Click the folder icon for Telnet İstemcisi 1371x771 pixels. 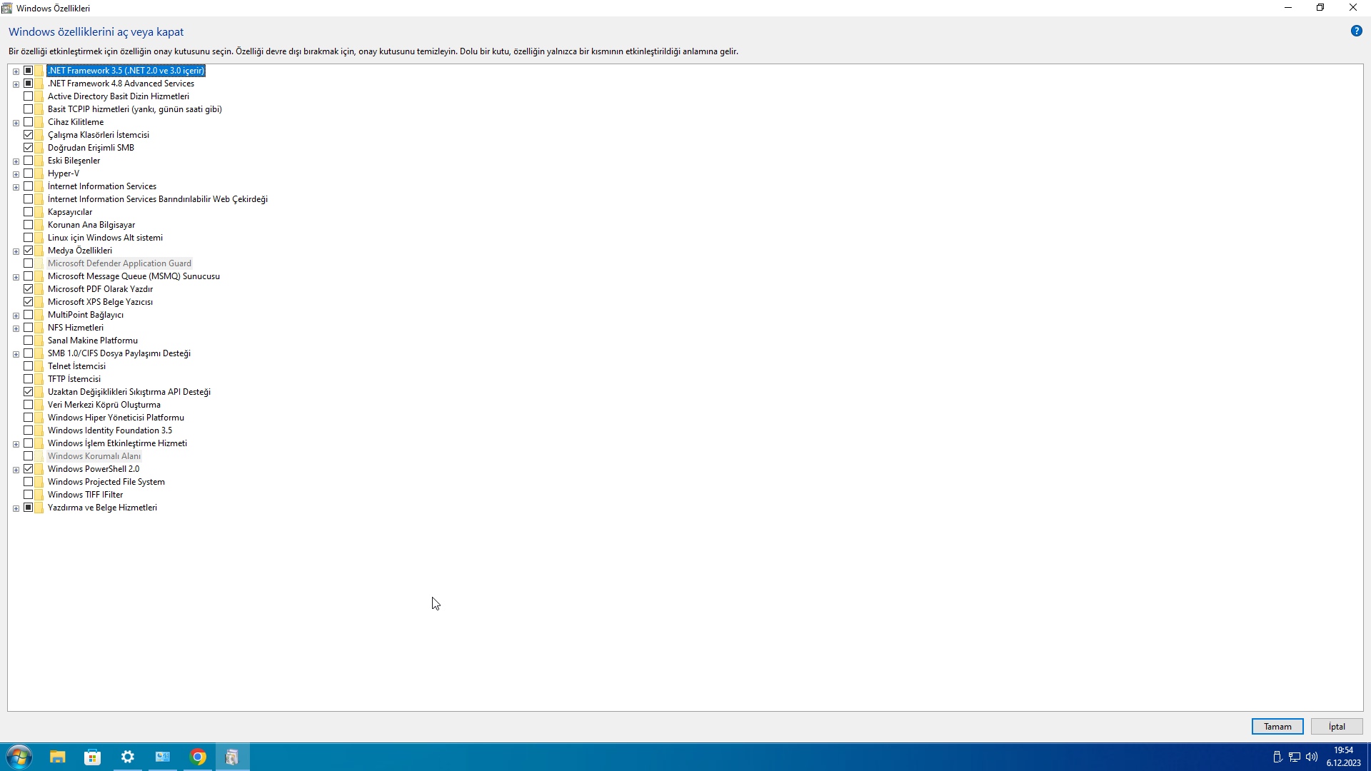(x=39, y=366)
